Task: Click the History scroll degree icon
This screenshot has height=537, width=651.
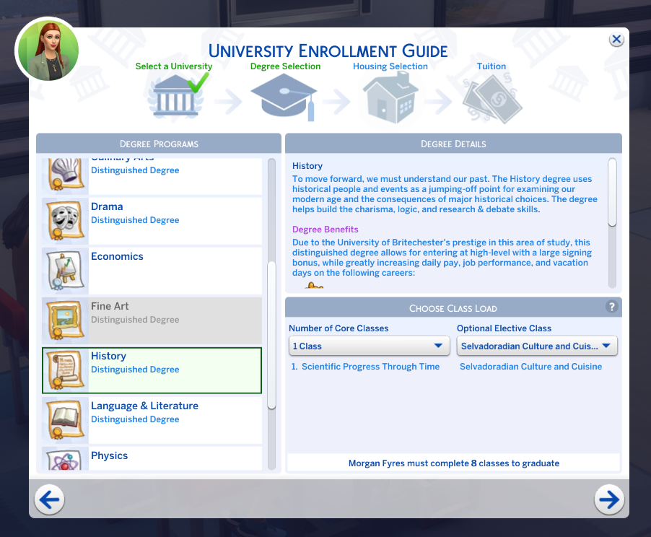Action: (66, 370)
